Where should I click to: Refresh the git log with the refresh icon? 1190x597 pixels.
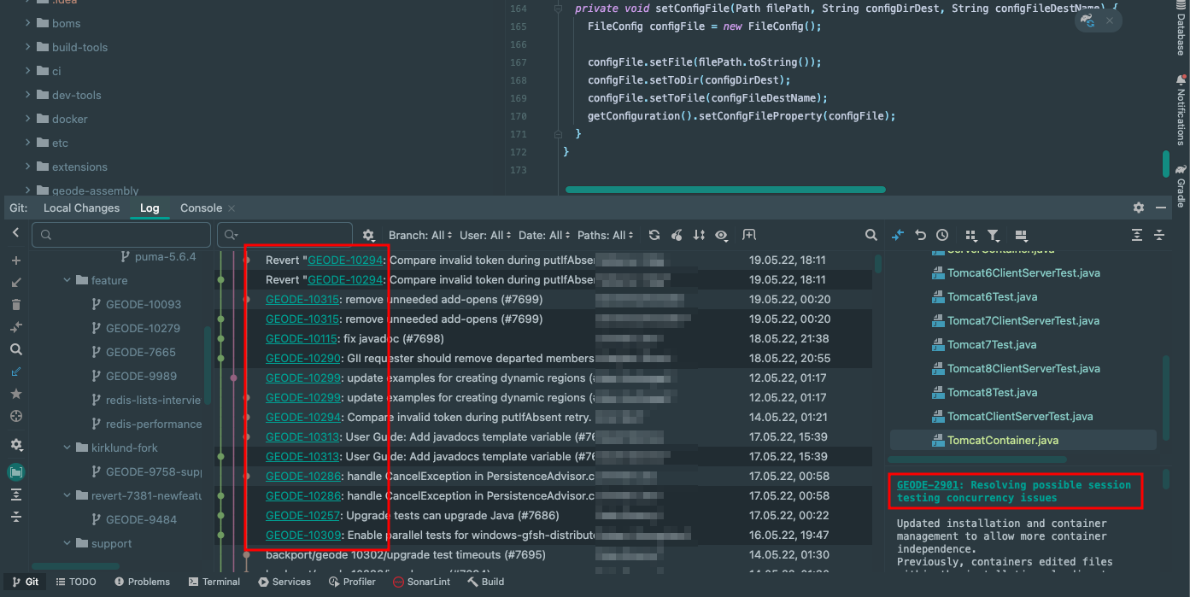coord(654,235)
